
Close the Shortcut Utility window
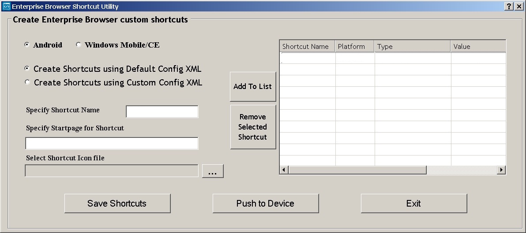click(x=518, y=6)
